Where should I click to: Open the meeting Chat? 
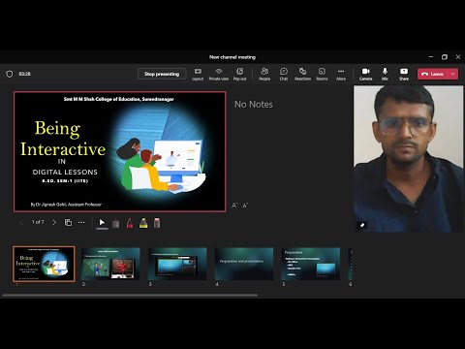point(284,74)
